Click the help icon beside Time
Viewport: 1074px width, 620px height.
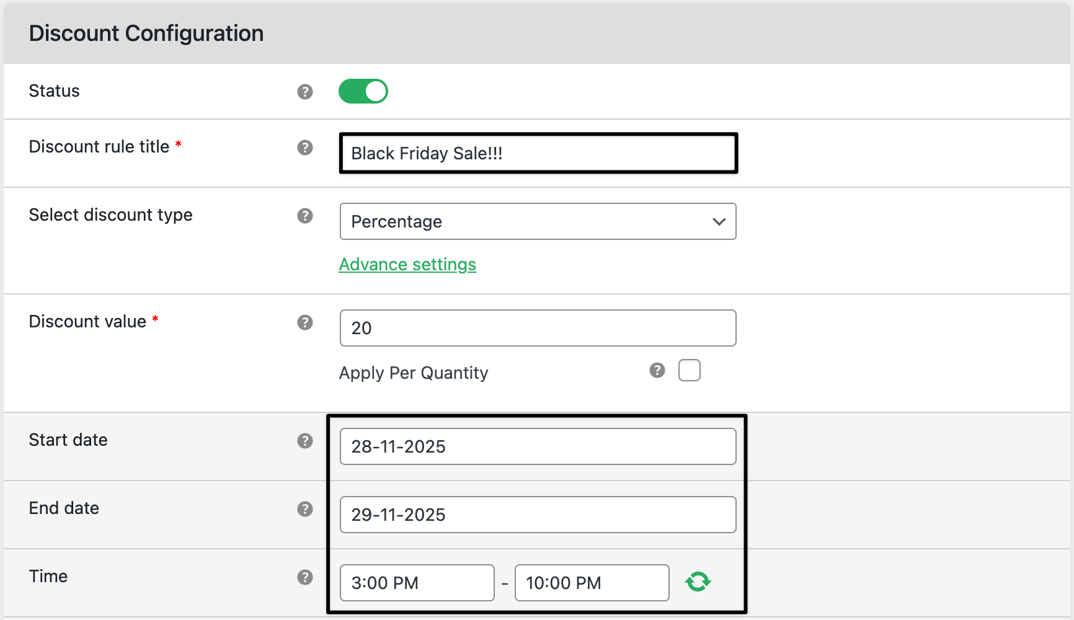[304, 577]
